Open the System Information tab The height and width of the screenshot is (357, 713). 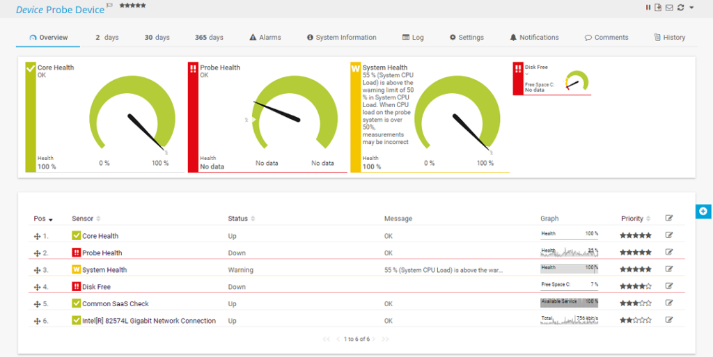(341, 38)
